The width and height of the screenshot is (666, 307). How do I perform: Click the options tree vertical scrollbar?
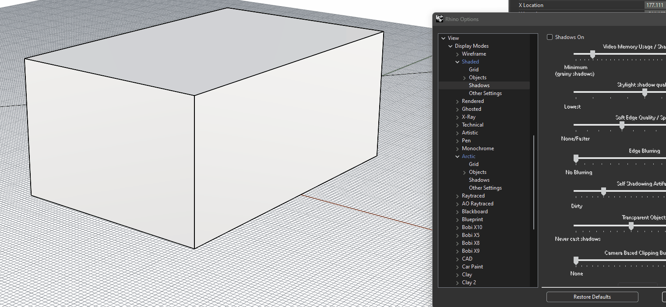tap(533, 182)
